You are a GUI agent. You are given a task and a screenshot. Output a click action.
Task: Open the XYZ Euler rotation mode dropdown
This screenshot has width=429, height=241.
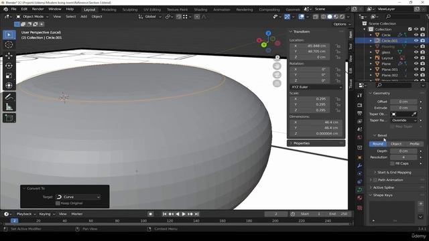tap(316, 87)
